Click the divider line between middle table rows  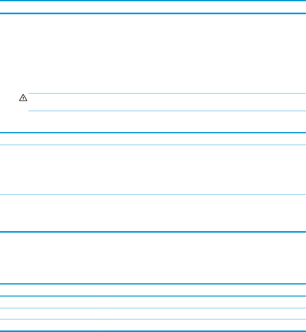153,194
